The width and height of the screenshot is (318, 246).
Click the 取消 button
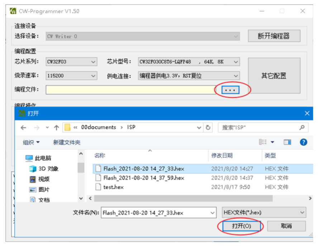(286, 226)
